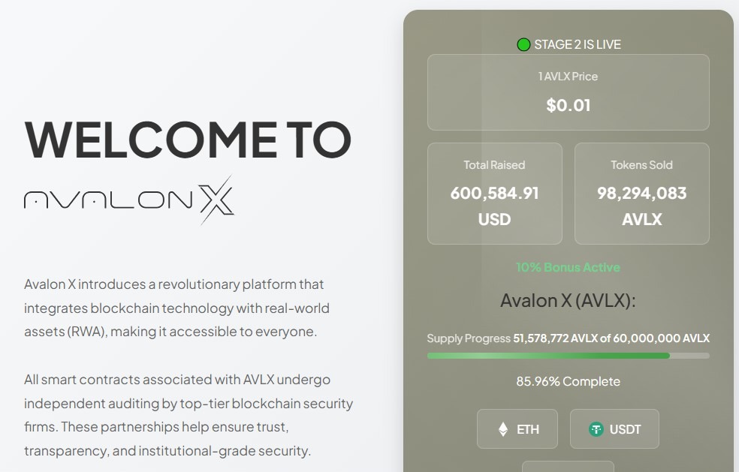Expand the 1 AVLX Price card

(569, 92)
